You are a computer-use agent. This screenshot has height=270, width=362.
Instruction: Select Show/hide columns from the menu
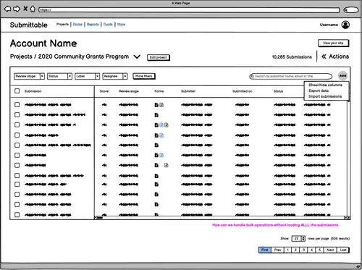tap(325, 85)
